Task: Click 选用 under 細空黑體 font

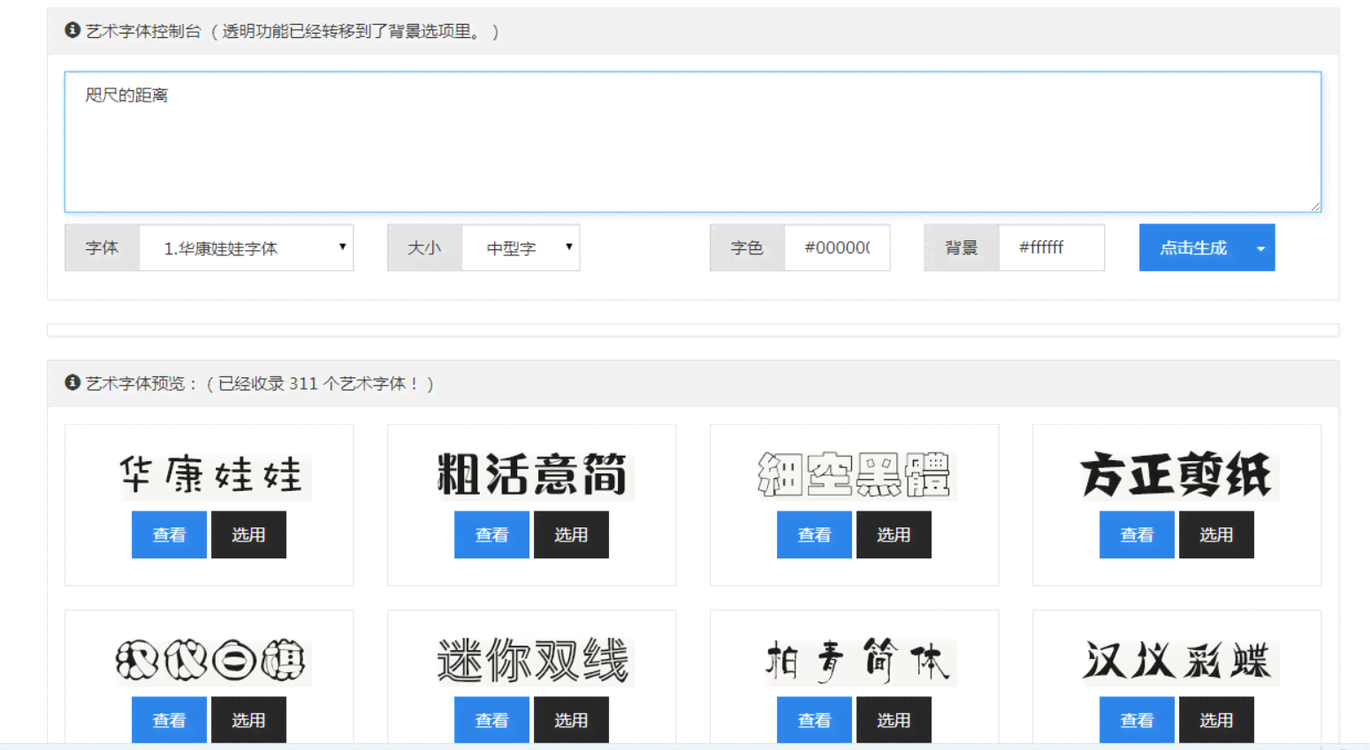Action: (x=894, y=534)
